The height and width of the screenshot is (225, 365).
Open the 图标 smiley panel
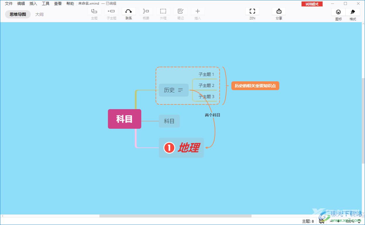[x=338, y=12]
